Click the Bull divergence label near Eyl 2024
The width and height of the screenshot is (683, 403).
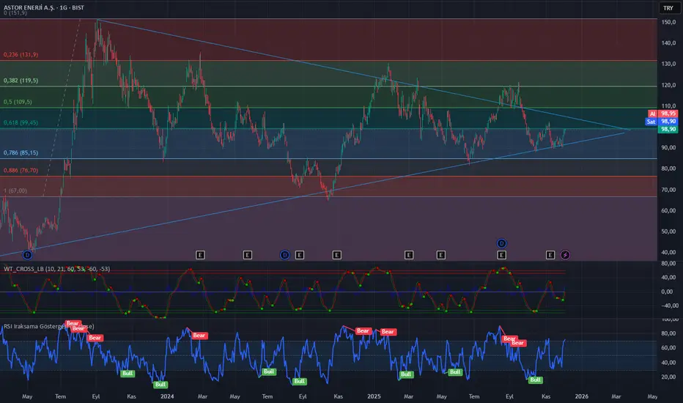click(299, 381)
